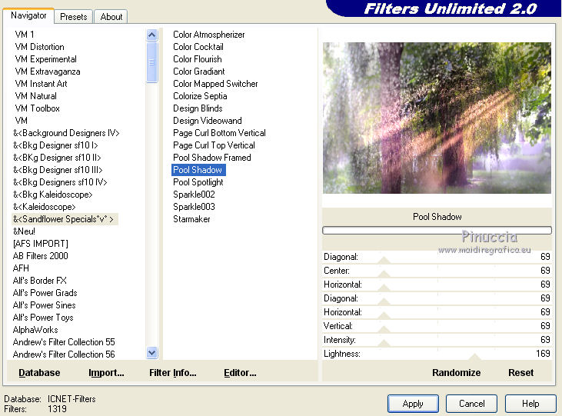Choose the Color Cocktail filter
Screen dimensions: 562x416
click(198, 47)
